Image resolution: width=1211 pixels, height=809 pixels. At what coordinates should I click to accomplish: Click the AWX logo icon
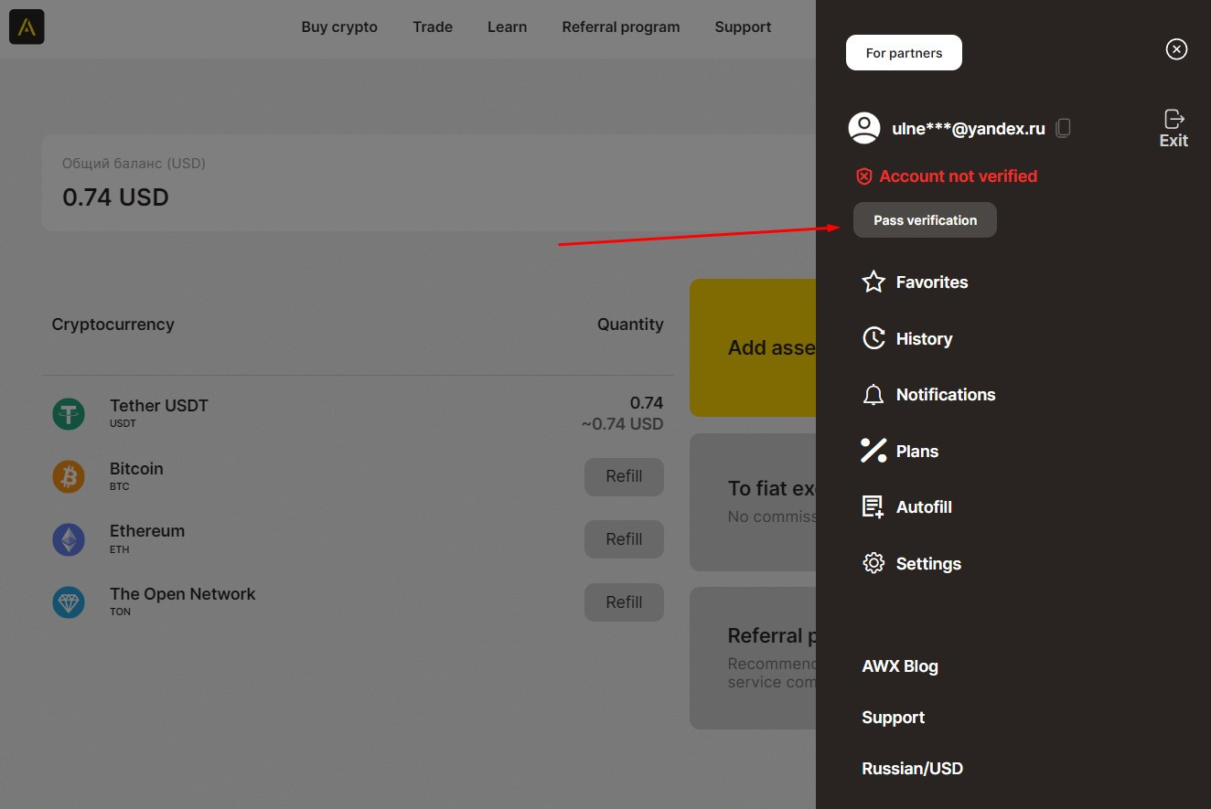point(27,27)
